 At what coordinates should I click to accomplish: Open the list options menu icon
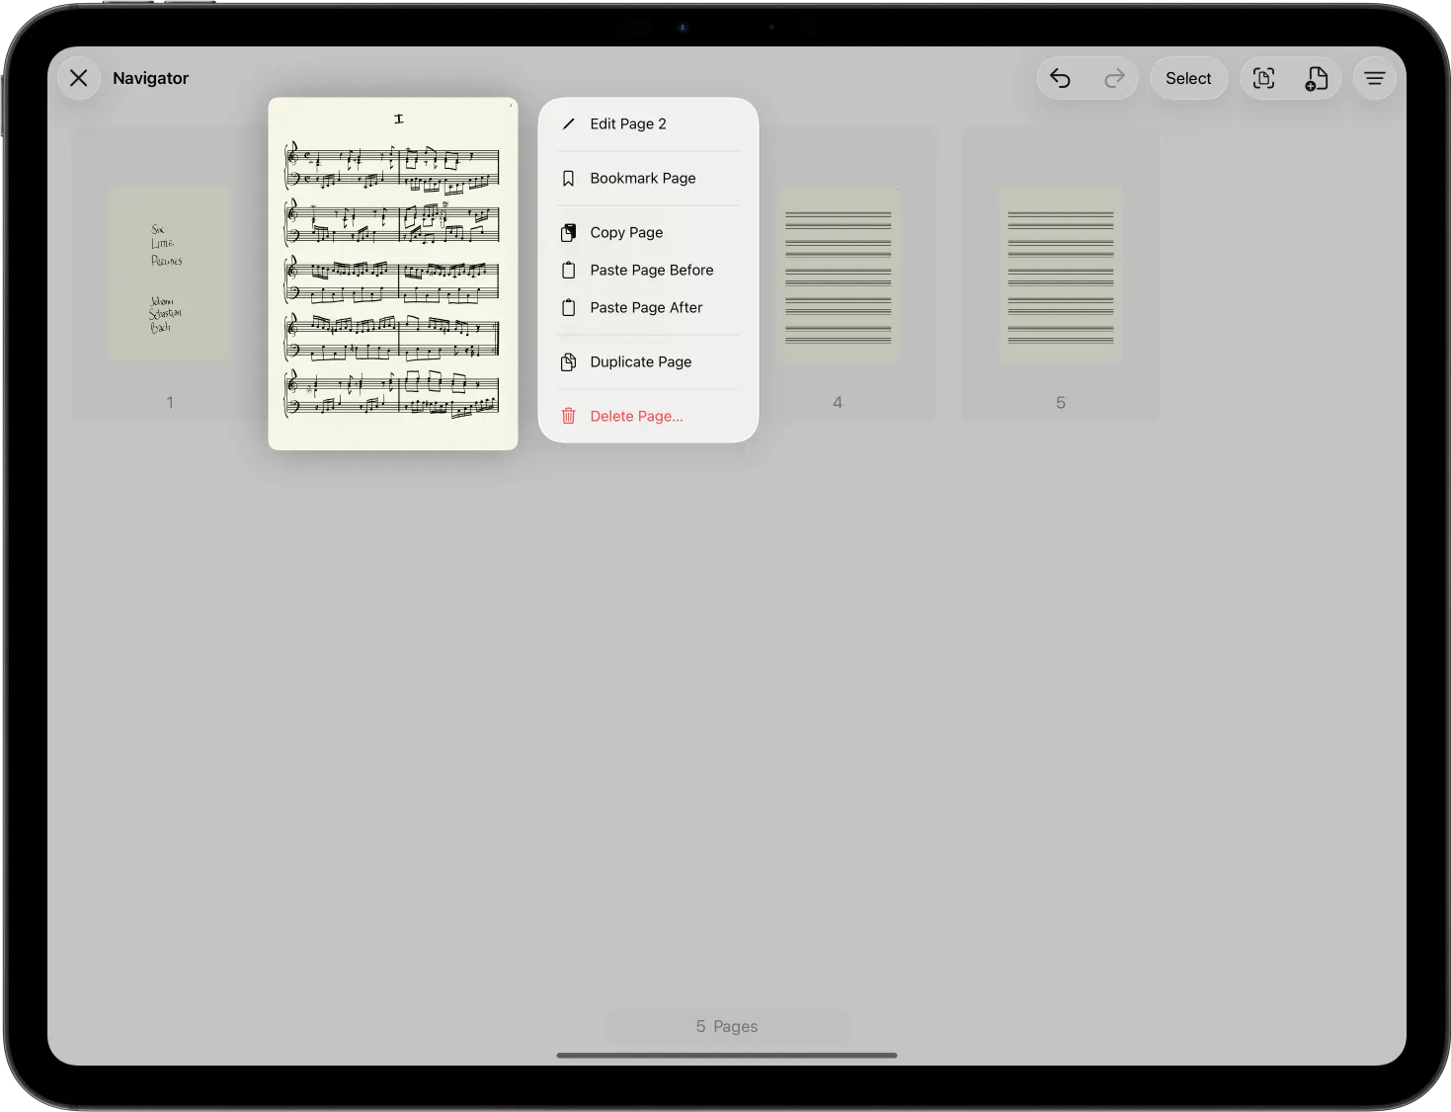point(1375,78)
